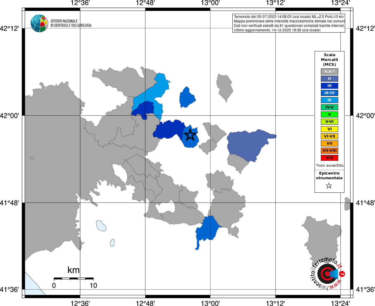The width and height of the screenshot is (375, 306).
Task: Click the outlined star symbol in the legend
Action: (329, 186)
